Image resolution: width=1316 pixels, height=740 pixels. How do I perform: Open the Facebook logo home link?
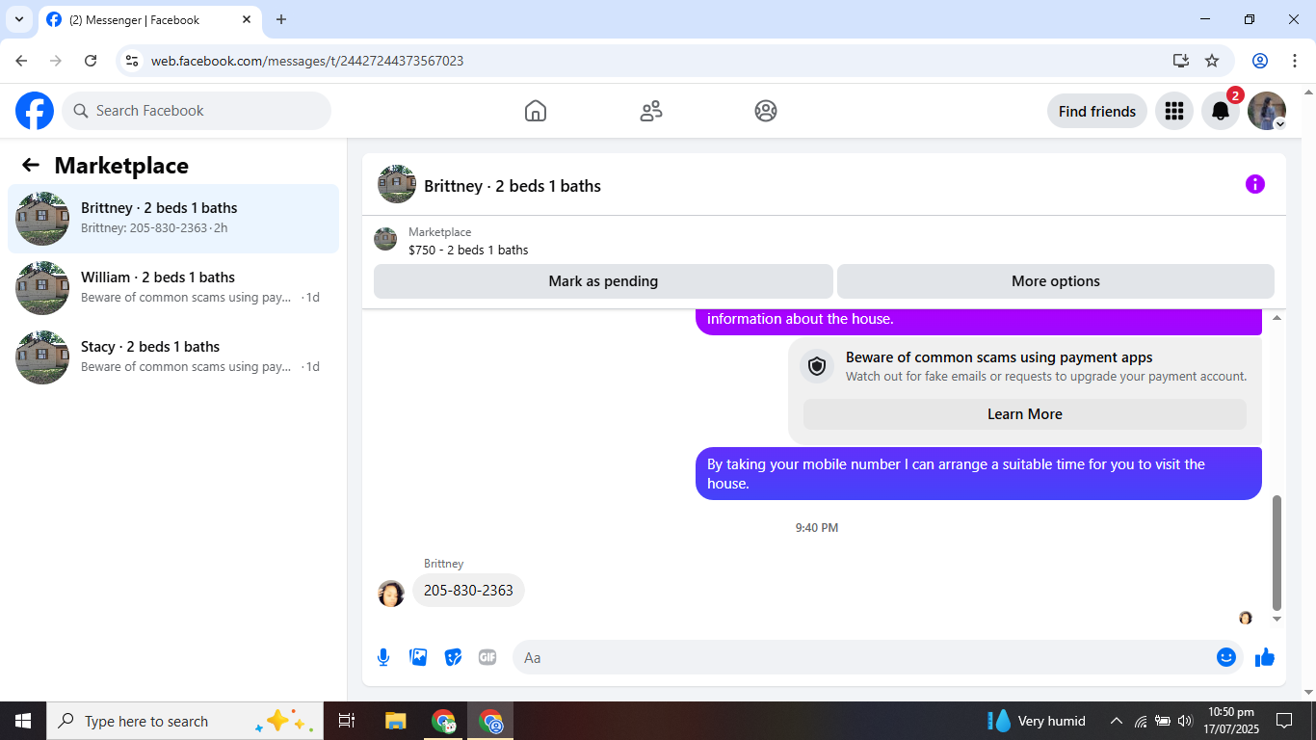[x=35, y=111]
